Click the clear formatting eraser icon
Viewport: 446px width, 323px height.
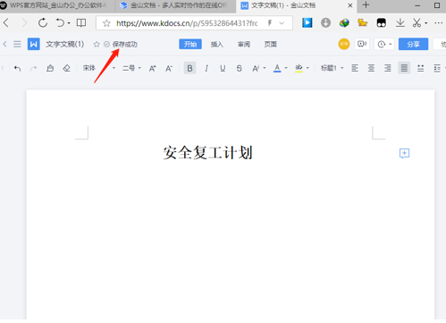[x=66, y=68]
